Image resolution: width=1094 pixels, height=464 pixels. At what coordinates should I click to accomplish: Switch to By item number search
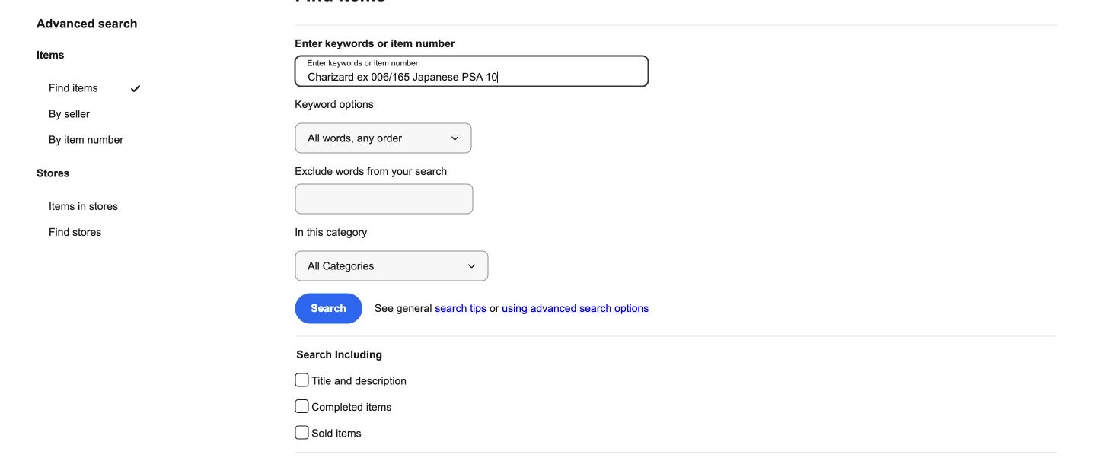(86, 140)
